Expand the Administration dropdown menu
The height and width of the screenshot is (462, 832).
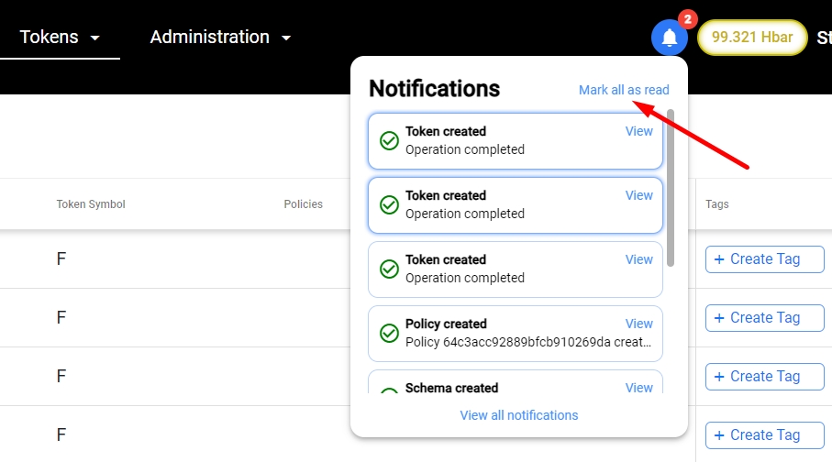(220, 38)
